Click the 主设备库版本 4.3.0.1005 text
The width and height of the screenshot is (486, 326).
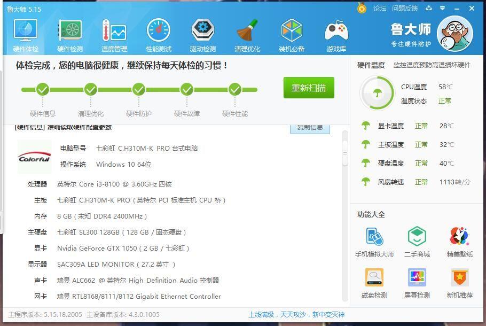123,315
